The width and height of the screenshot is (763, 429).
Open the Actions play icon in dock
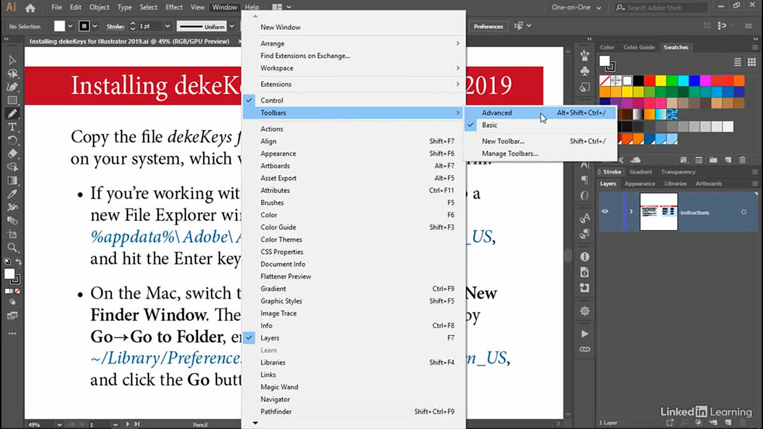(x=585, y=334)
